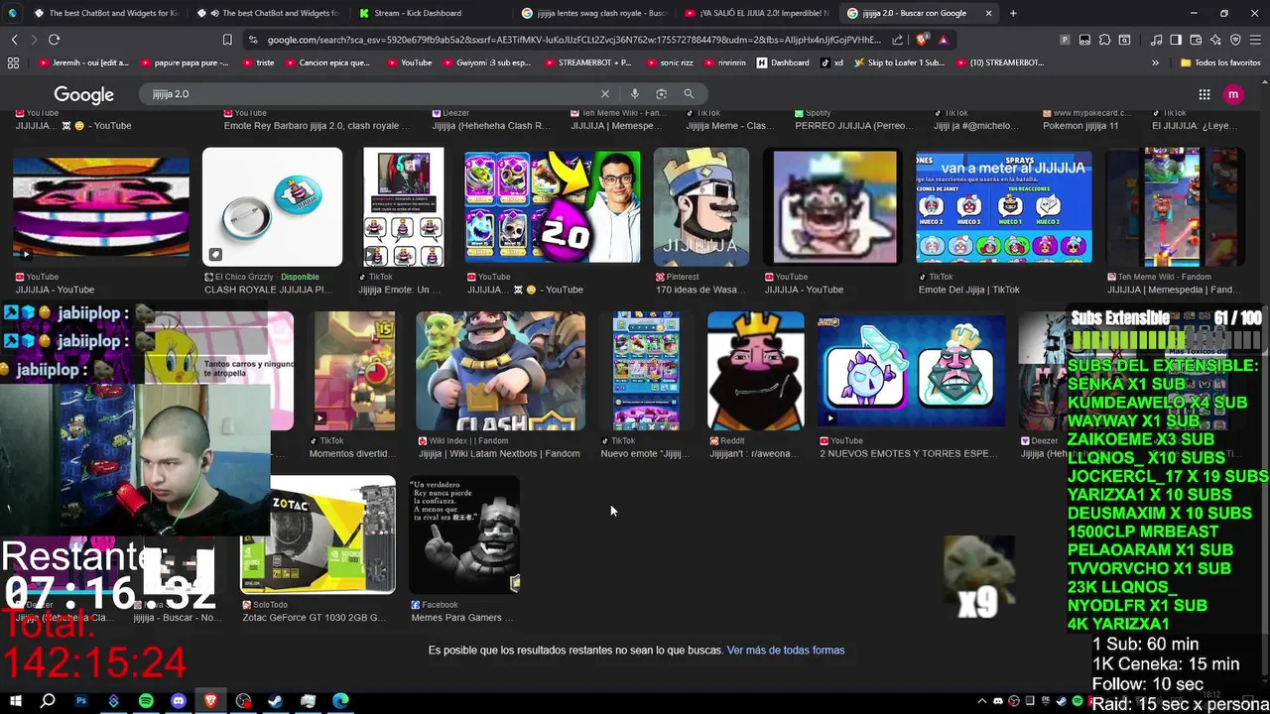The image size is (1270, 714).
Task: Open the apps grid on bookmarks bar
Action: click(13, 62)
